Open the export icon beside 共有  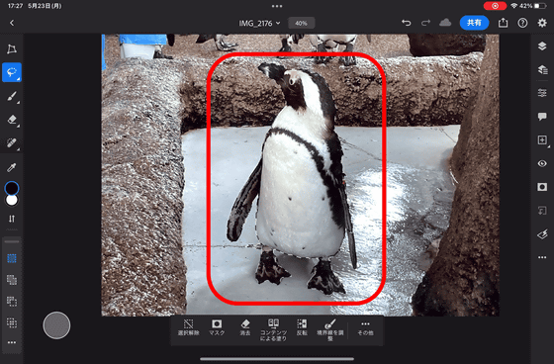[x=504, y=23]
